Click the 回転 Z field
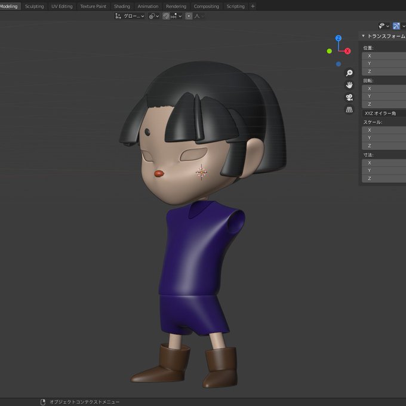The image size is (406, 406). pos(384,104)
